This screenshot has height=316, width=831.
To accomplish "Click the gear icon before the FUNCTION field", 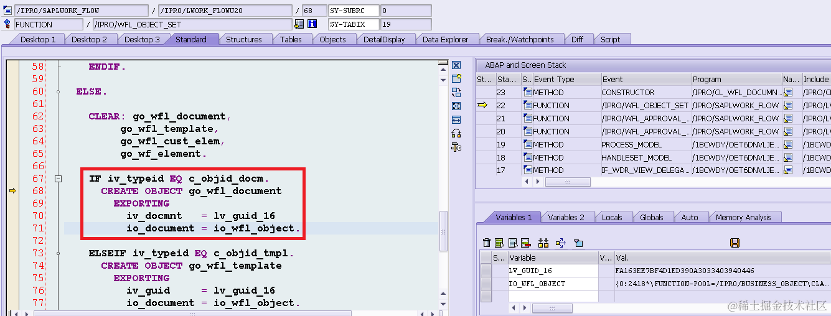I will [7, 24].
